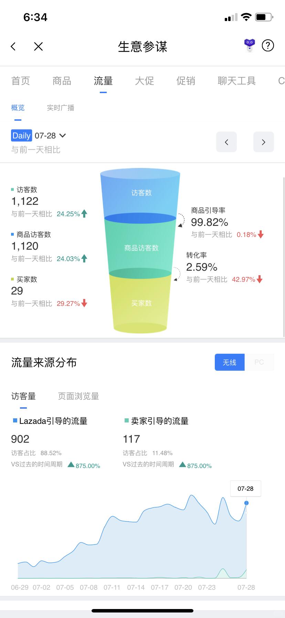Tap the back arrow icon
The width and height of the screenshot is (285, 618).
coord(13,46)
